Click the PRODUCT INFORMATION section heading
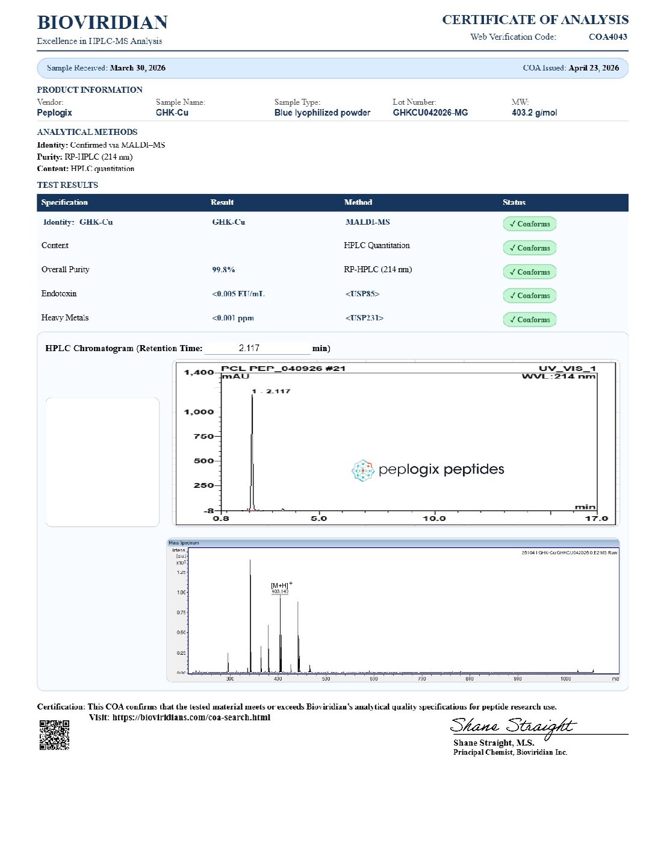The image size is (655, 848). coord(90,90)
